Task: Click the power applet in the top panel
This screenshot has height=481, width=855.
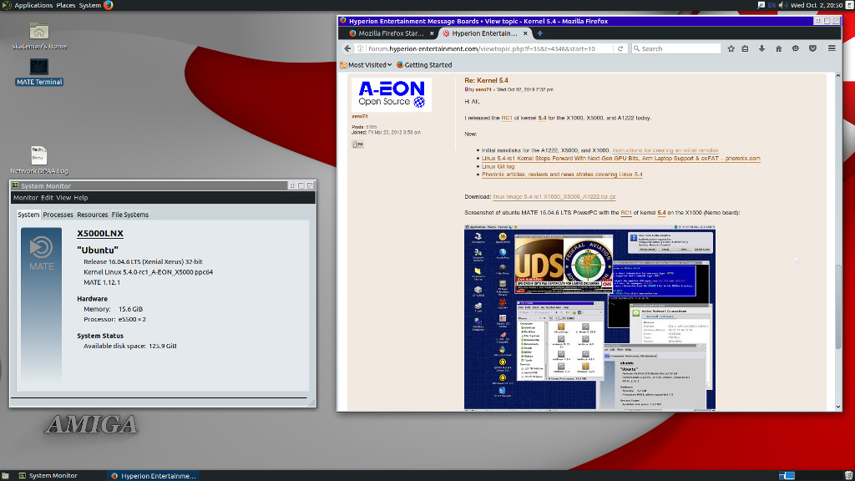Action: coord(849,5)
